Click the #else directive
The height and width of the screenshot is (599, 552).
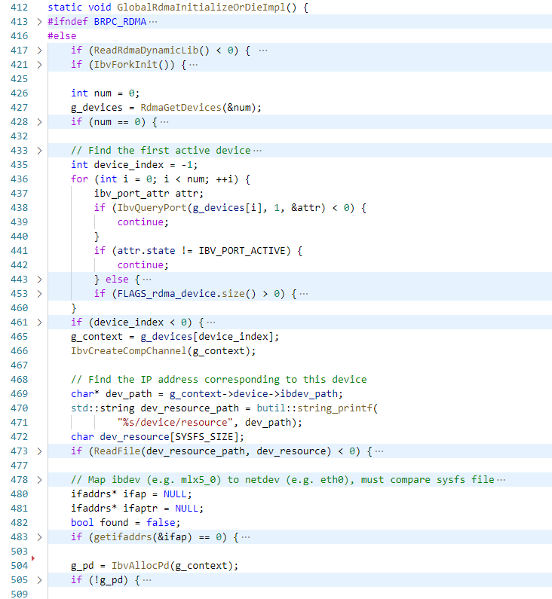pyautogui.click(x=62, y=36)
